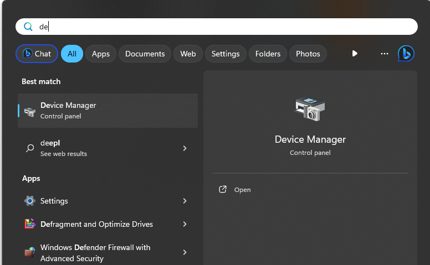430x265 pixels.
Task: Click the Bing icon at top right
Action: coord(406,54)
